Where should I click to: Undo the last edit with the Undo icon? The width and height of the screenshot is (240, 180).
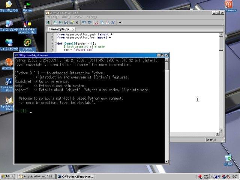(x=84, y=22)
